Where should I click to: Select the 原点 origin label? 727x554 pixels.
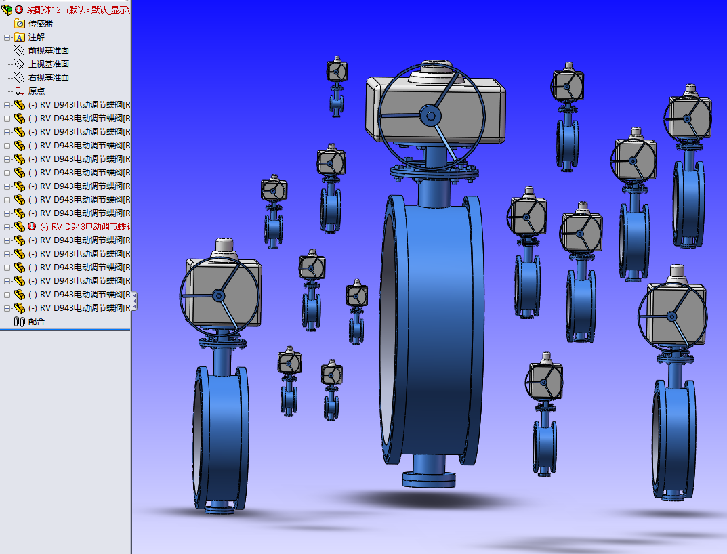point(37,91)
